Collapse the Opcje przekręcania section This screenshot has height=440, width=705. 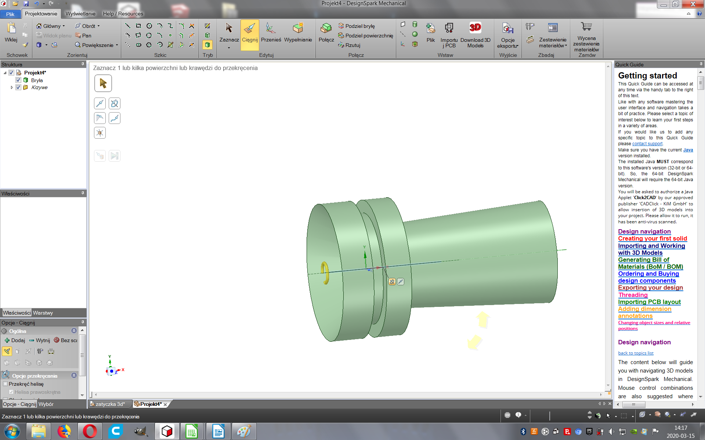coord(74,375)
